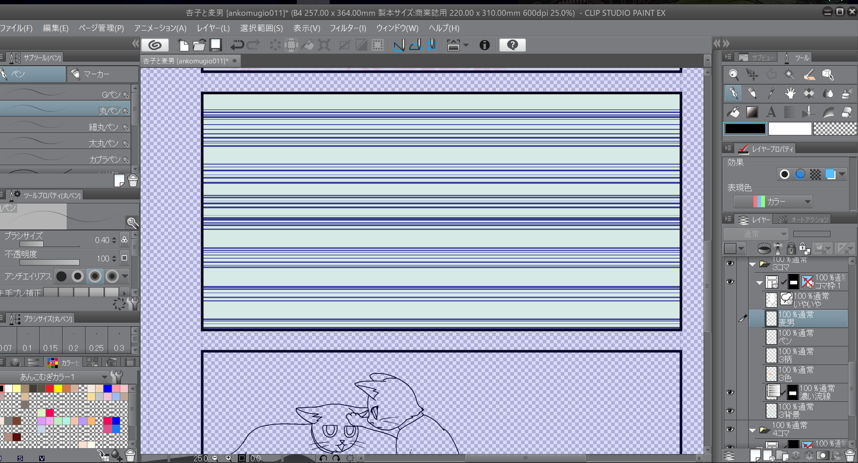The height and width of the screenshot is (463, 858).
Task: Select the Hand move tool
Action: [x=790, y=93]
